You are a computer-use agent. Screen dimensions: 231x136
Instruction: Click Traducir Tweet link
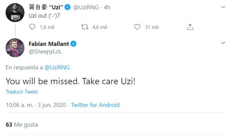(22, 92)
